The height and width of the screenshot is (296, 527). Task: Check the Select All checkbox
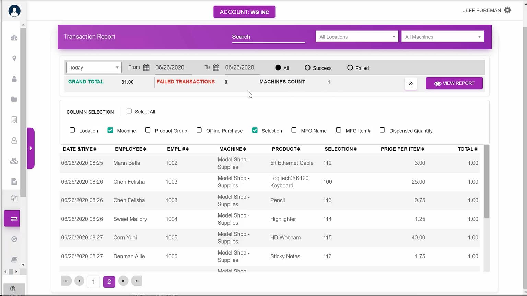129,111
